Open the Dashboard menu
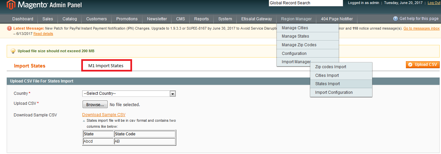 coord(23,19)
